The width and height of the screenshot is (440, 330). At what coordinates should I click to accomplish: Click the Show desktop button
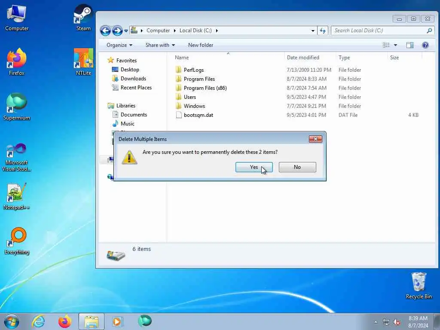click(x=437, y=321)
